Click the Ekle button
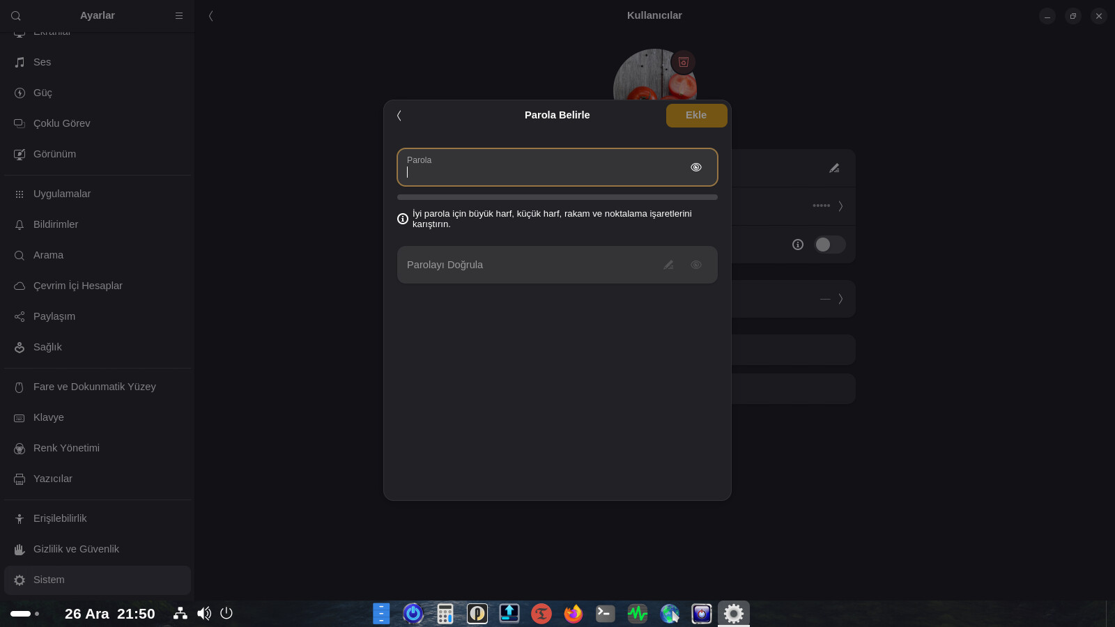 click(696, 116)
